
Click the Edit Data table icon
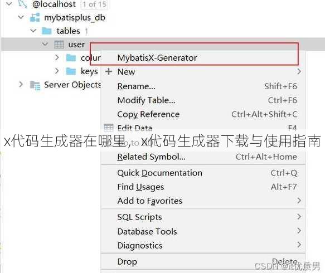[x=108, y=128]
